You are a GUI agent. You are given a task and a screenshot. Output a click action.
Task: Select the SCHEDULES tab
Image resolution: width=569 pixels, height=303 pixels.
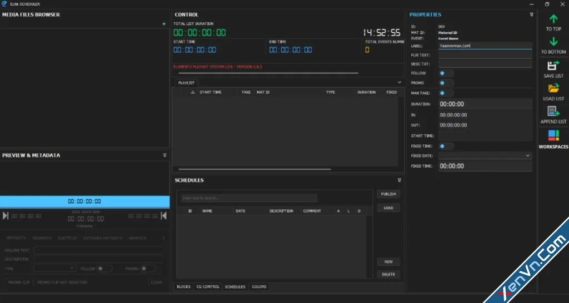point(235,287)
